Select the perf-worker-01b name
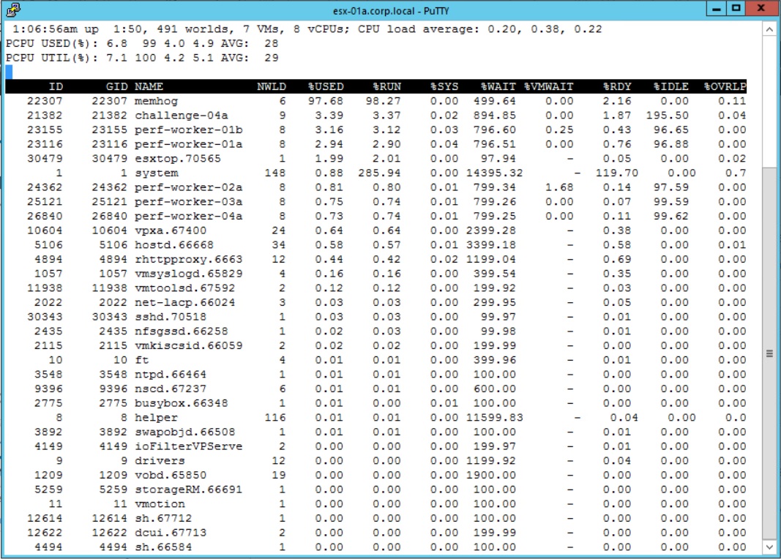Viewport: 781px width, 559px height. 188,130
